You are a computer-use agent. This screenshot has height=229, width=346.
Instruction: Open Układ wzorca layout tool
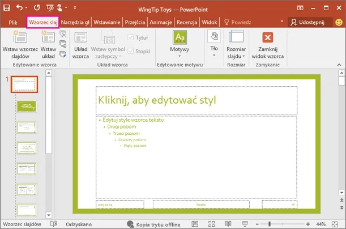pyautogui.click(x=81, y=37)
